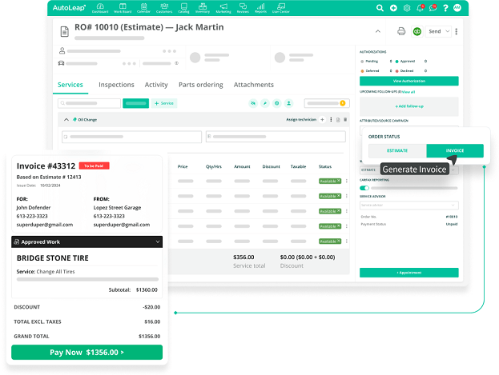Click the QuickBooks sync icon
Viewport: 499px width, 375px height.
(417, 32)
